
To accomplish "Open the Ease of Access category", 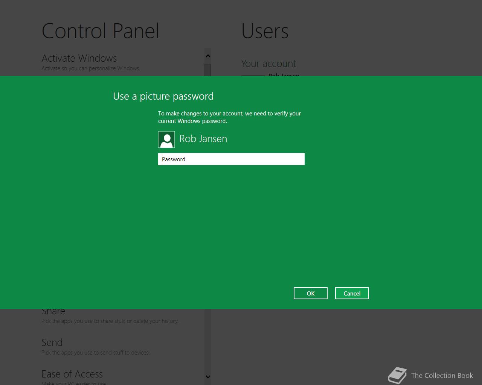I will coord(72,374).
